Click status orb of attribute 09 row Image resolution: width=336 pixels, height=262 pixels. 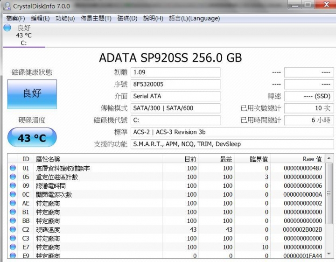click(x=13, y=185)
